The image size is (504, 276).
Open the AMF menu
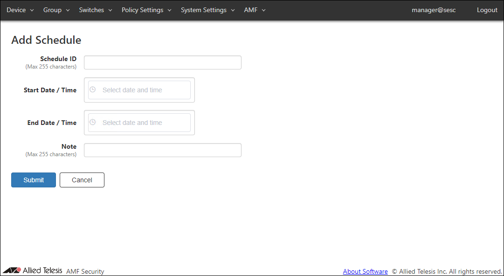pos(255,10)
